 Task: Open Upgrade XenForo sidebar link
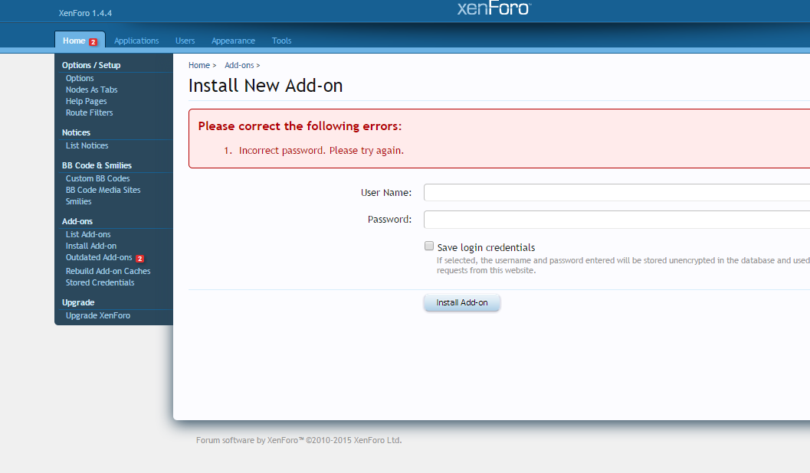(x=98, y=315)
